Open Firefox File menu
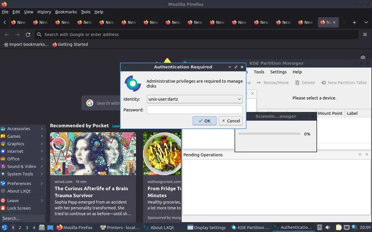The height and width of the screenshot is (232, 372). [5, 12]
